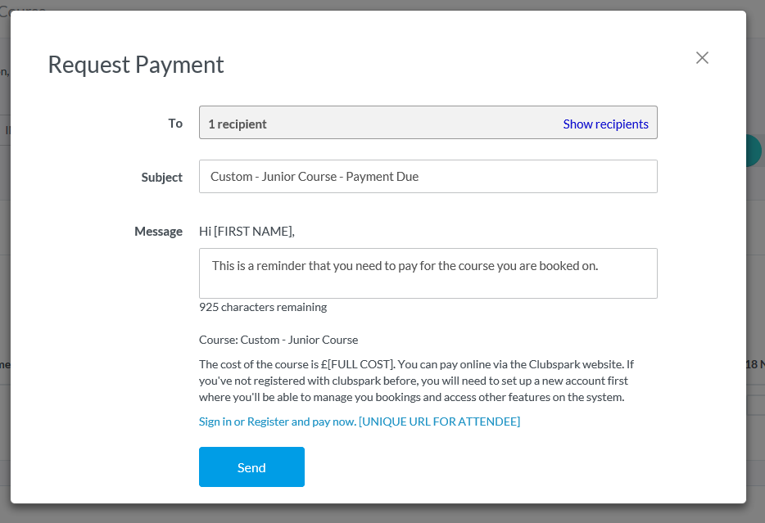Viewport: 765px width, 523px height.
Task: Click inside the reminder message text area
Action: [x=428, y=273]
